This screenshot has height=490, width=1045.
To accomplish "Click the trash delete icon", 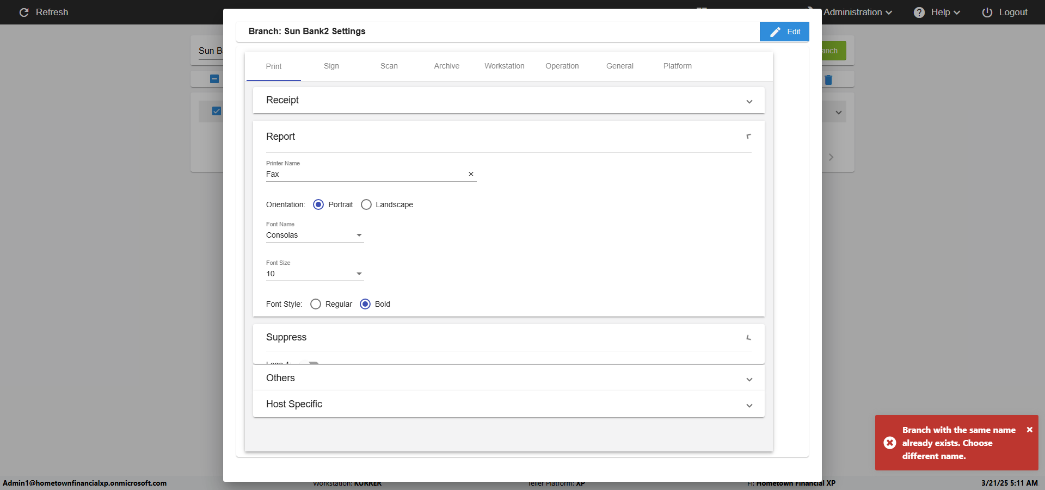I will (x=828, y=80).
